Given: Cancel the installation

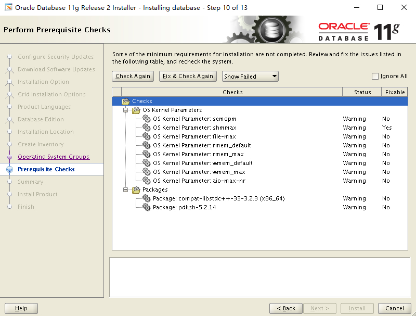Looking at the screenshot, I should pos(395,308).
